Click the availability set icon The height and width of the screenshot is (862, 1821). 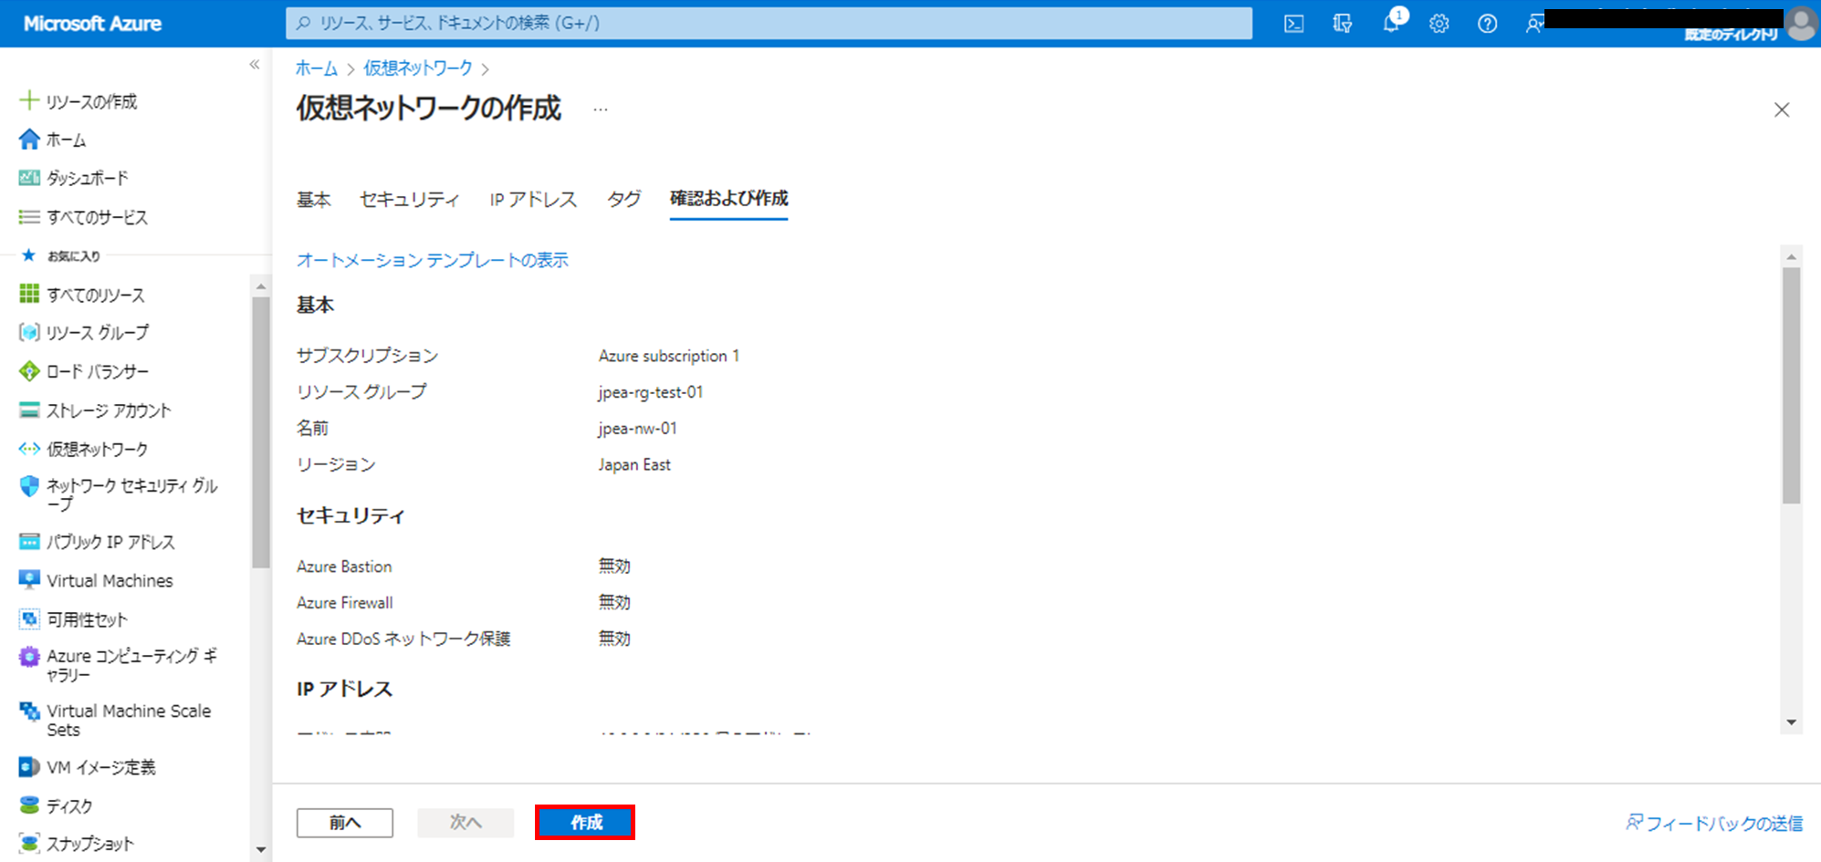29,619
